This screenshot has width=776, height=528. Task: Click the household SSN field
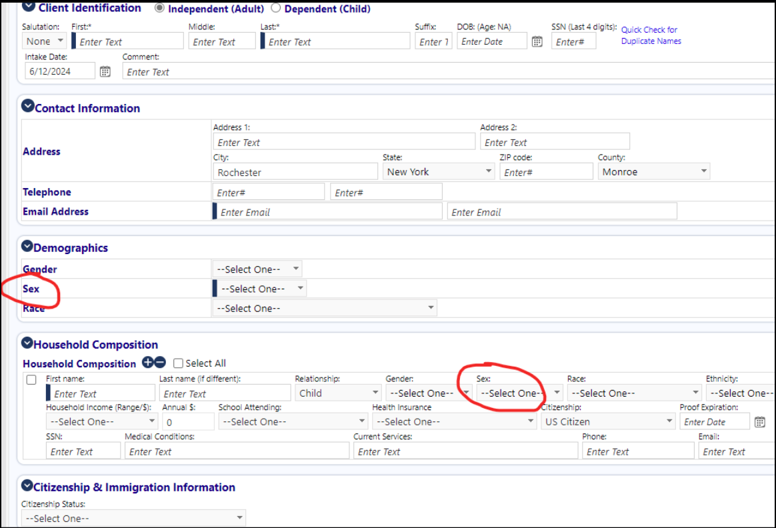click(x=83, y=451)
